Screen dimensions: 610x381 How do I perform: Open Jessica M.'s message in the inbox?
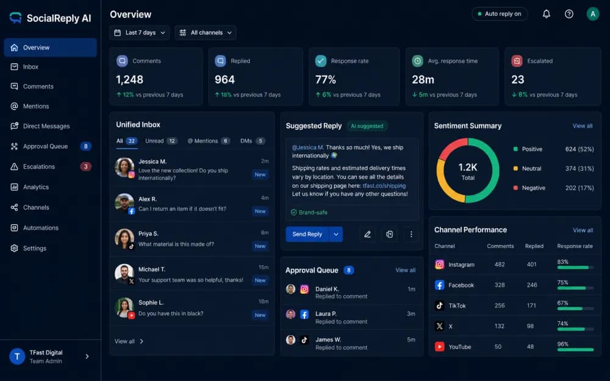pos(192,169)
